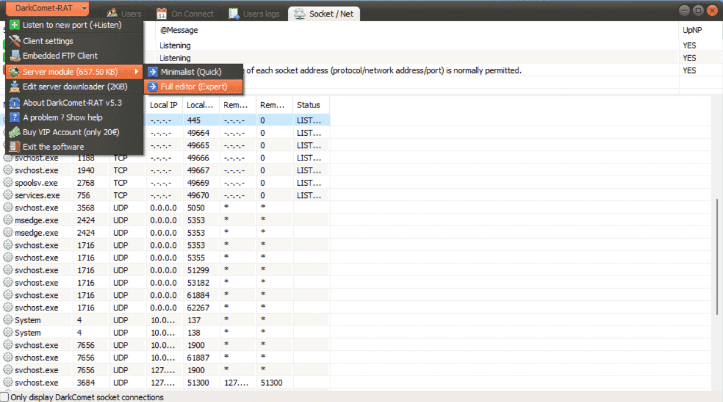
Task: Click the plus icon beside Listen to new port
Action: 15,25
